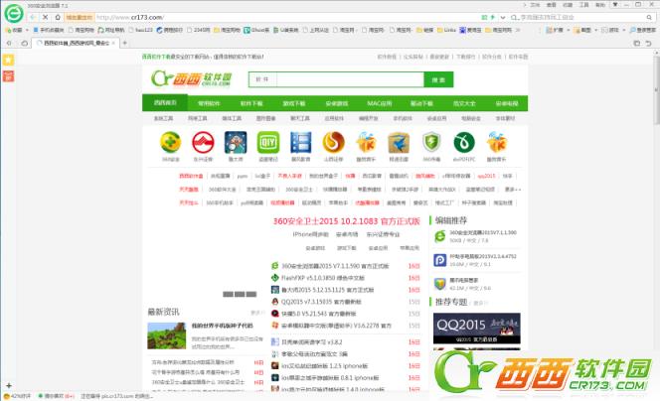
Task: Open the FlashFXP v5.1.0.3850 download link
Action: click(x=323, y=278)
